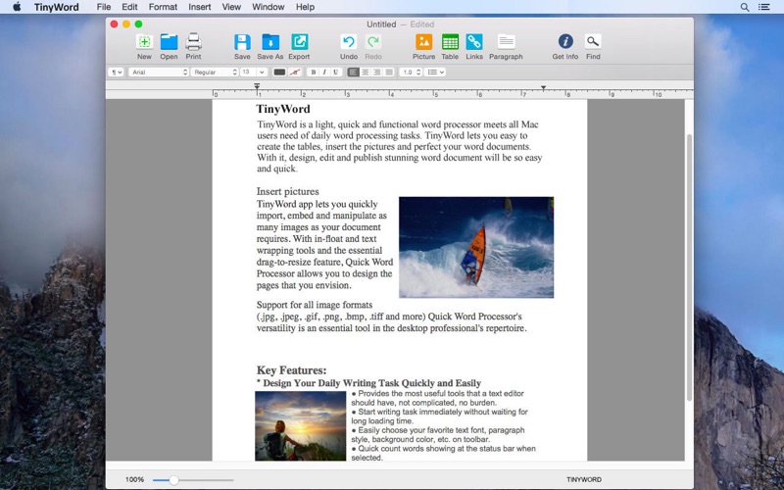784x490 pixels.
Task: Open the Format menu
Action: (163, 7)
